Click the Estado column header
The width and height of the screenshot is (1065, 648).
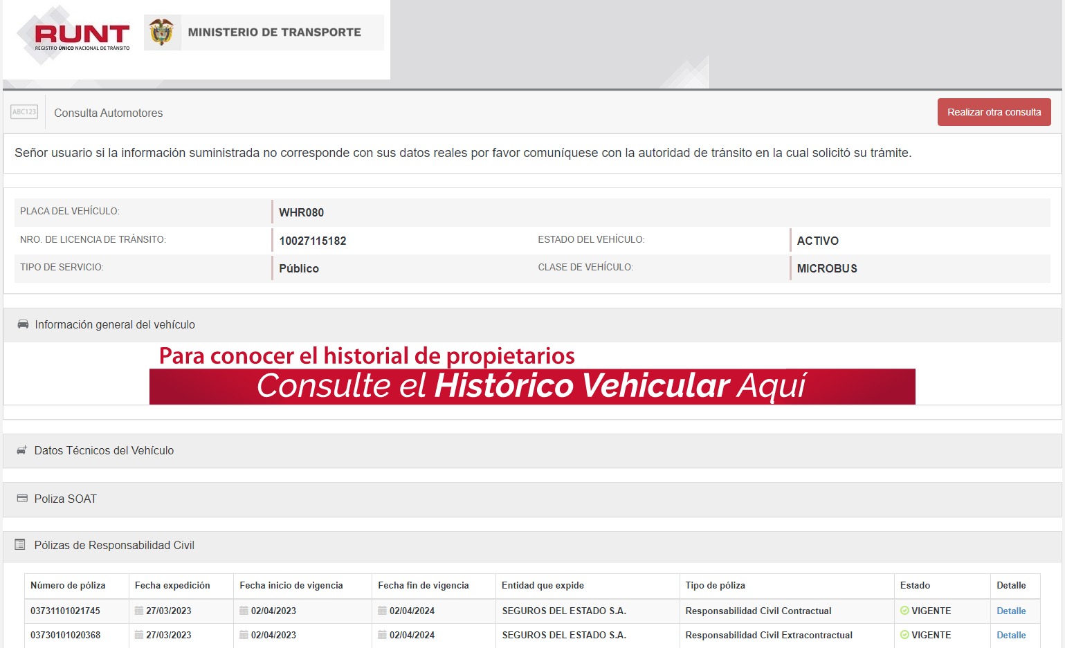pyautogui.click(x=915, y=586)
